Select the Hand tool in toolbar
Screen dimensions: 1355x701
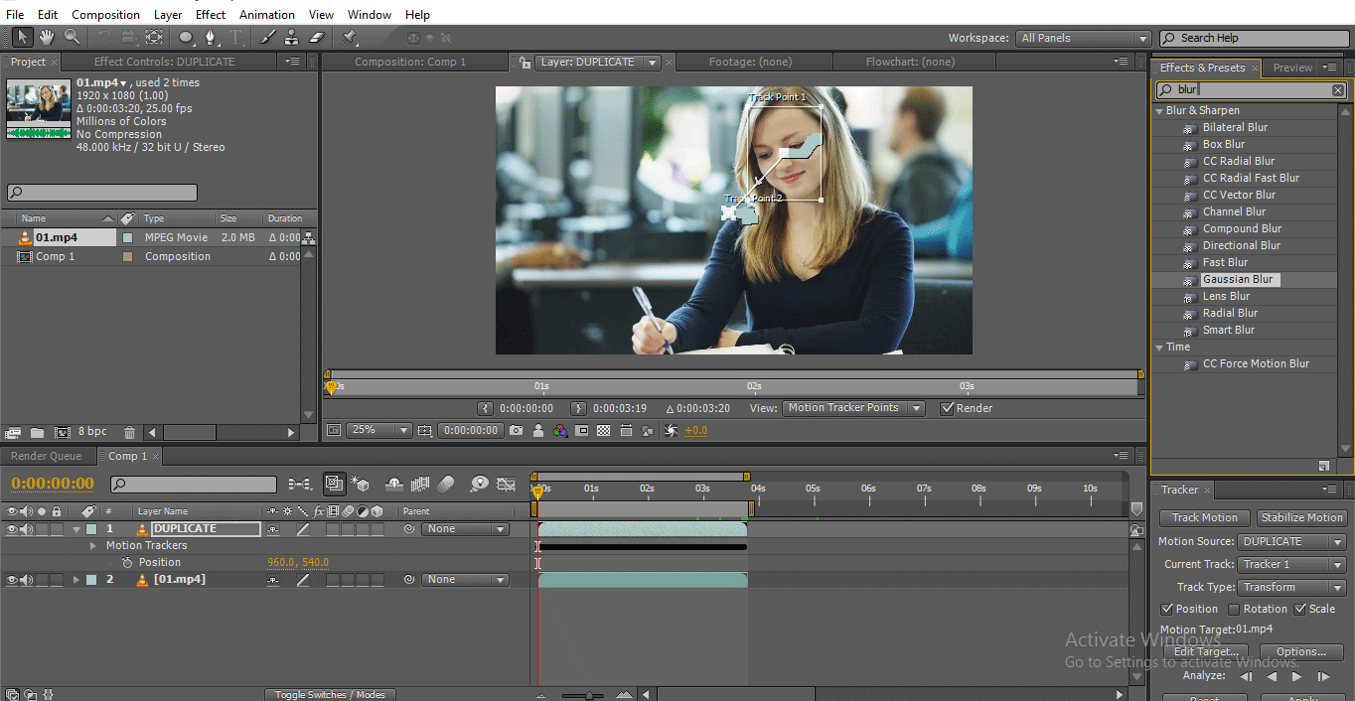coord(47,38)
